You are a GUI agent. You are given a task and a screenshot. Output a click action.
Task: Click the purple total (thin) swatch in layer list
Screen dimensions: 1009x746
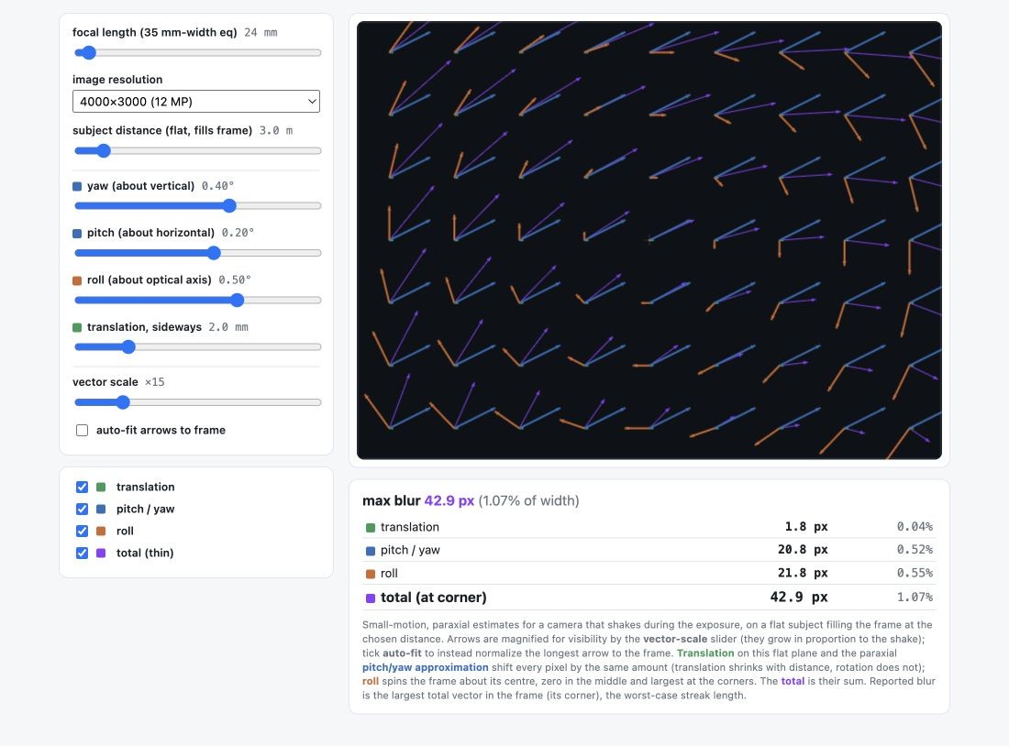click(x=101, y=553)
